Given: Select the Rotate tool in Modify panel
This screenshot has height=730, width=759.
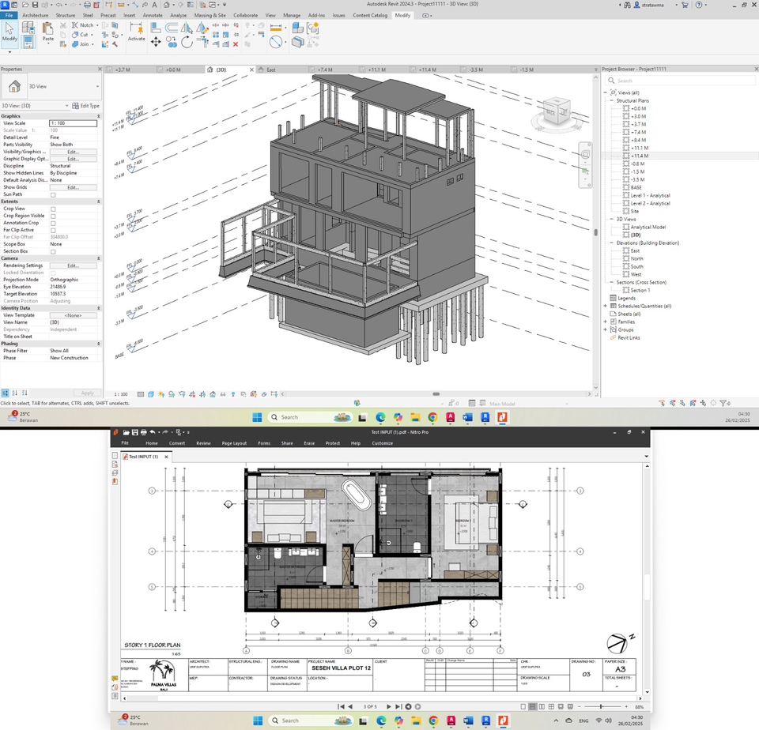Looking at the screenshot, I should click(187, 40).
